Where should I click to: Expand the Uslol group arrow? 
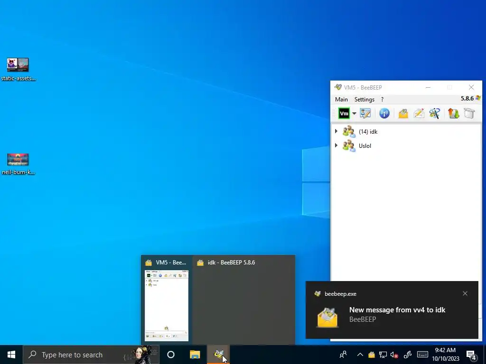pos(336,145)
